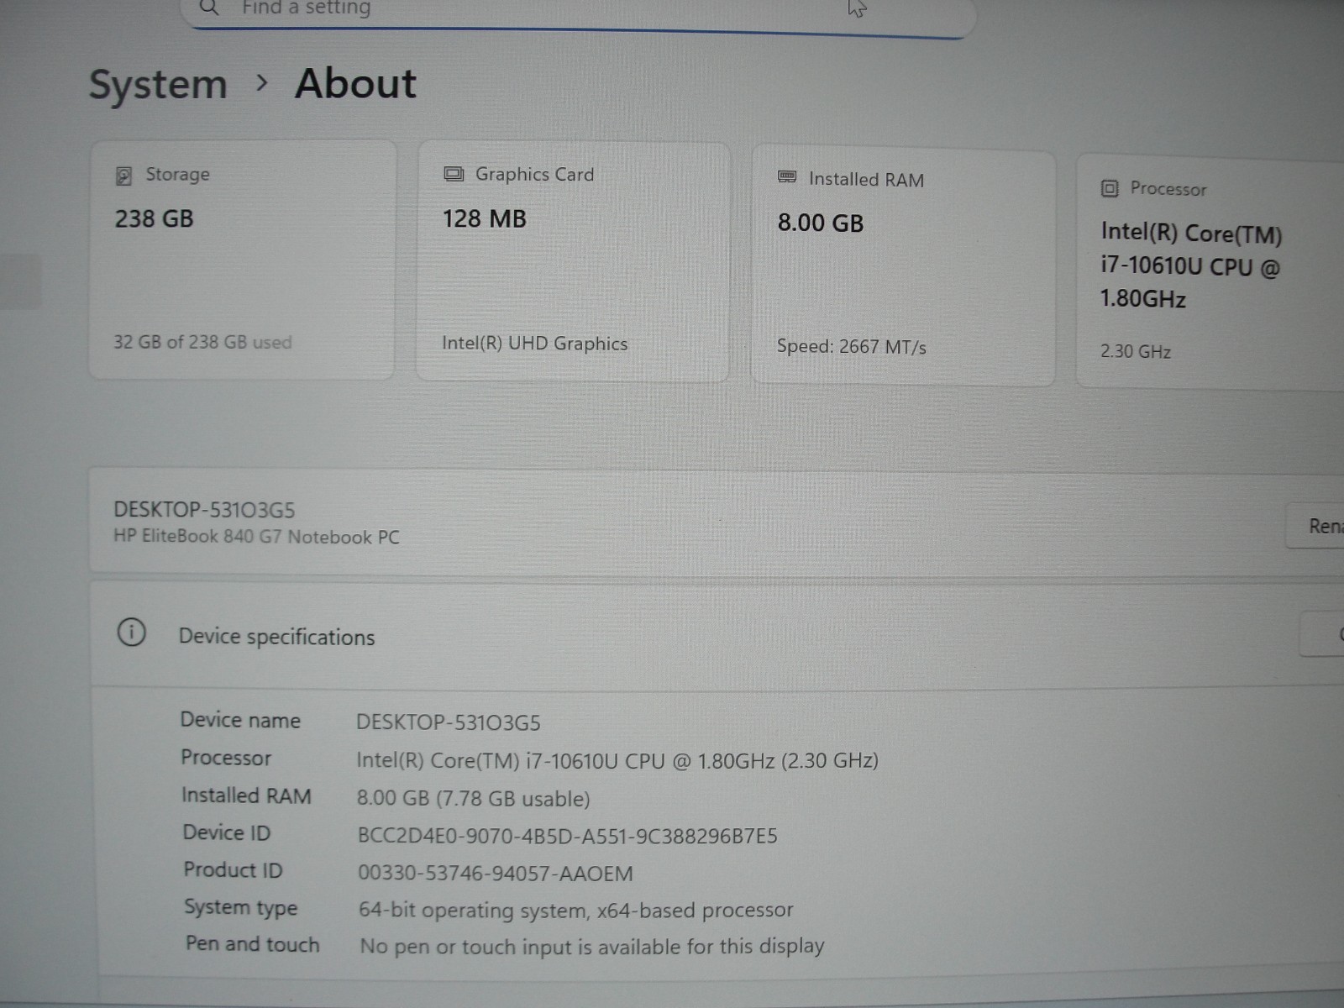Click the Device name label
The width and height of the screenshot is (1344, 1008).
point(240,720)
